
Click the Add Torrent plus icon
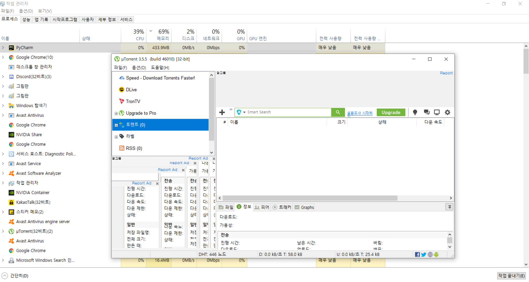pyautogui.click(x=222, y=112)
